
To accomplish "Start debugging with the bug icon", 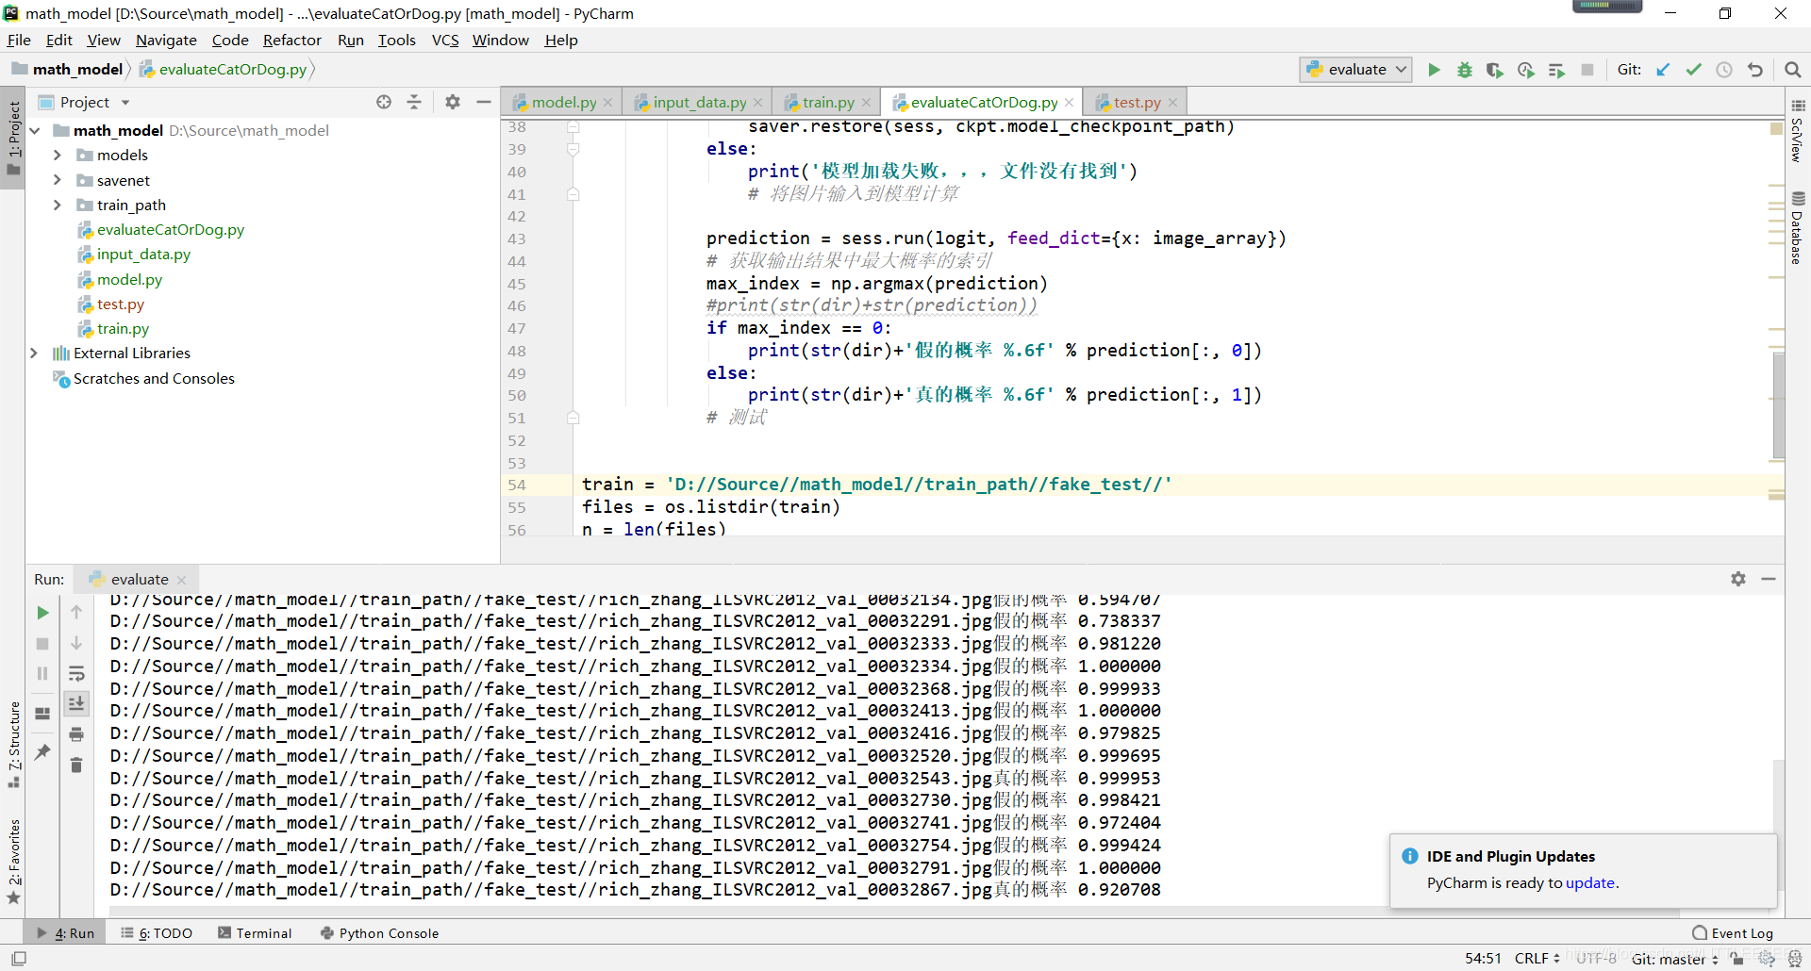I will pos(1465,70).
